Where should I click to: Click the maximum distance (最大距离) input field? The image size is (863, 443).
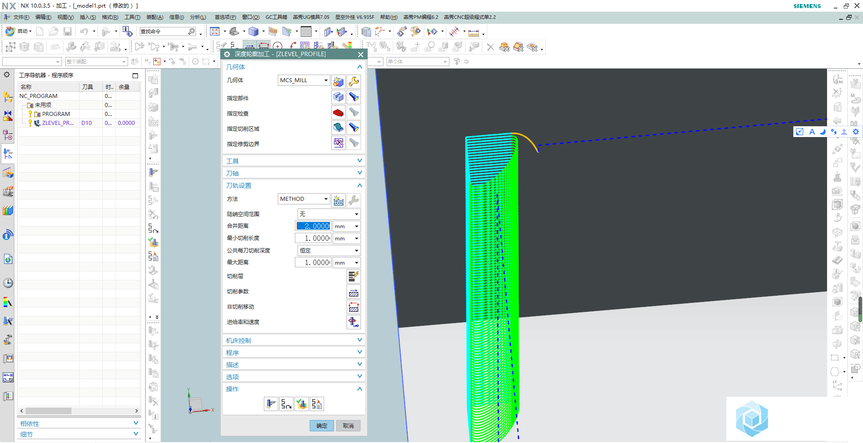[313, 263]
